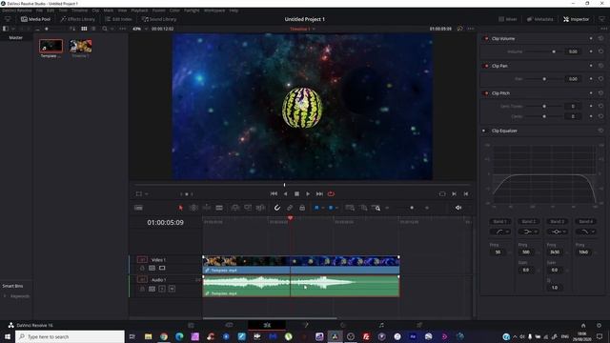Open the Timeline menu
The height and width of the screenshot is (343, 610).
point(79,10)
